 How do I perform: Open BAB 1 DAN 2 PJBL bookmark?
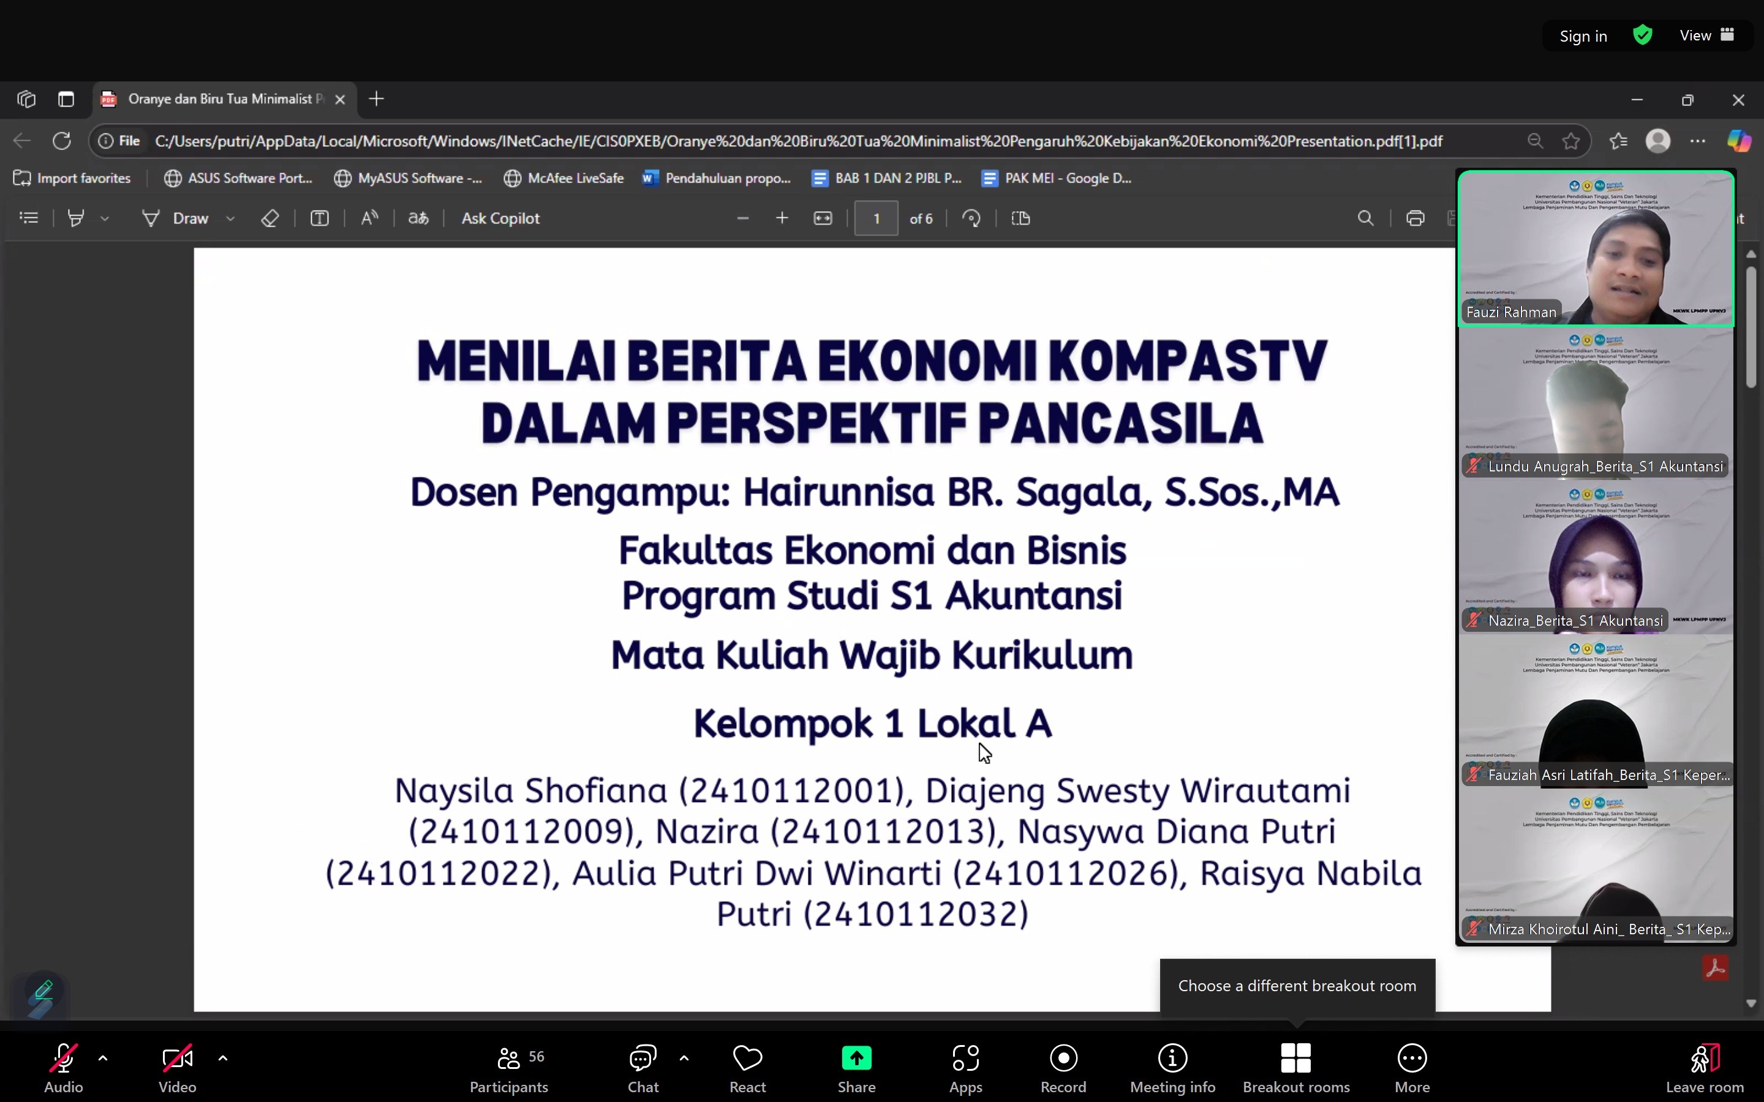tap(886, 178)
